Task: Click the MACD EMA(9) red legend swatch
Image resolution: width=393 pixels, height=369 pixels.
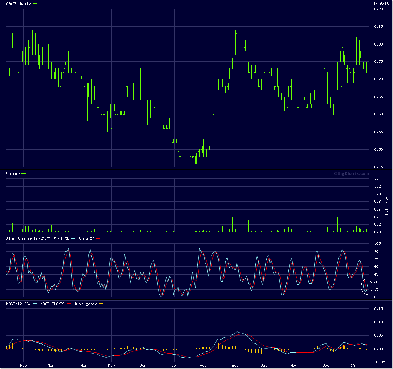Action: pos(70,304)
